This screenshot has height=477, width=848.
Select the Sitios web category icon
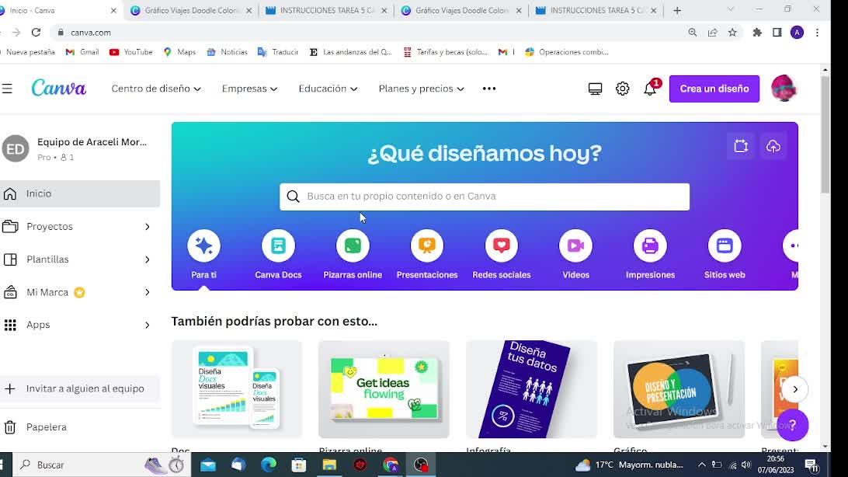725,245
